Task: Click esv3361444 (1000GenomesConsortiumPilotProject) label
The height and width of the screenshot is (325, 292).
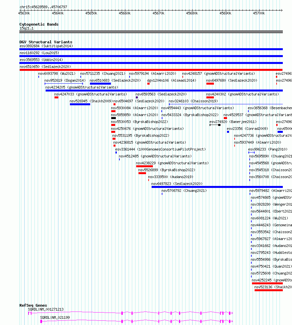Action: [160, 149]
